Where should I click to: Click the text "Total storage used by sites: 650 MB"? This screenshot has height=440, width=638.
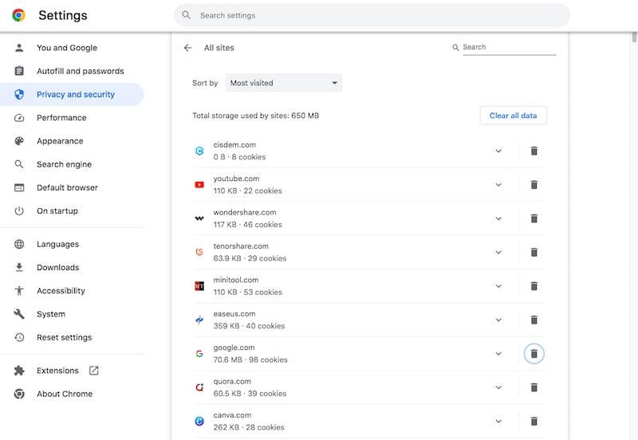pos(255,116)
